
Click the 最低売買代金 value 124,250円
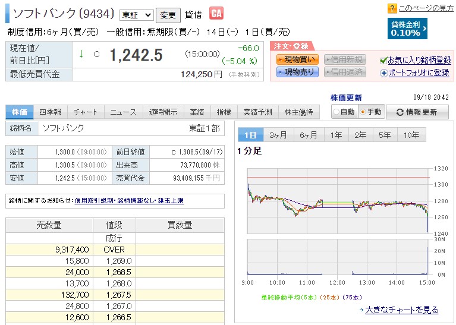click(201, 75)
